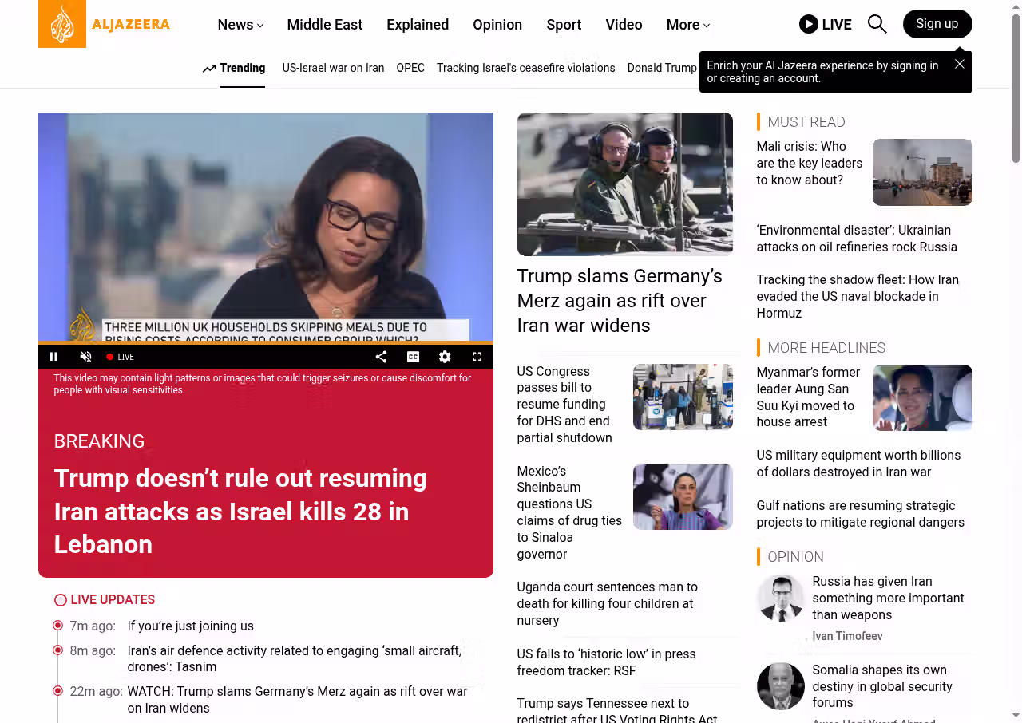Click the LIVE play icon in header
1022x723 pixels.
tap(809, 24)
